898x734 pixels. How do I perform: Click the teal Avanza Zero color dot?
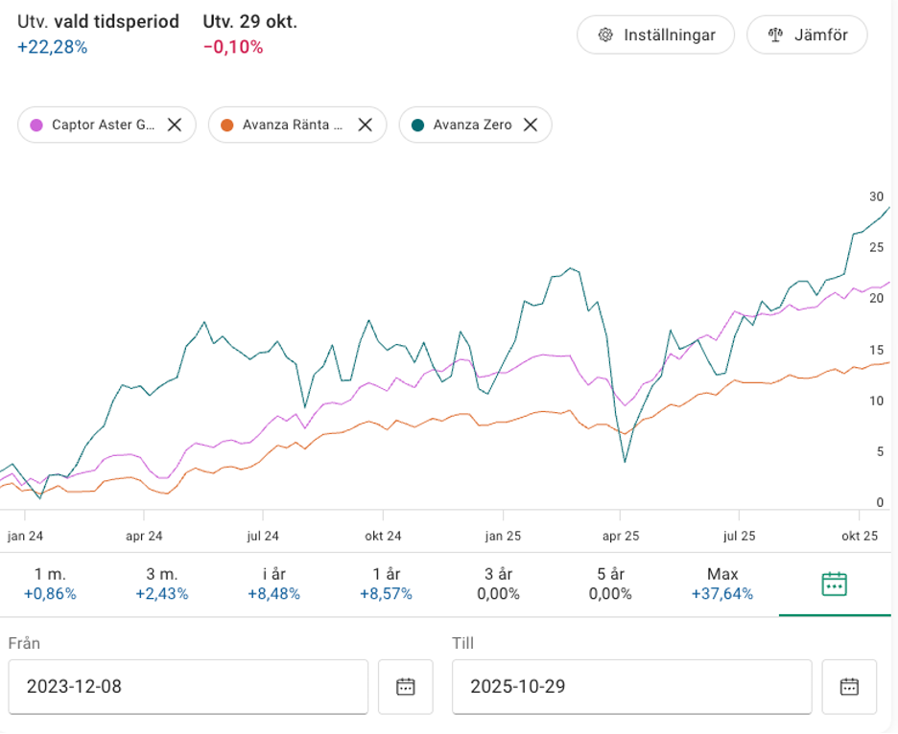[418, 125]
